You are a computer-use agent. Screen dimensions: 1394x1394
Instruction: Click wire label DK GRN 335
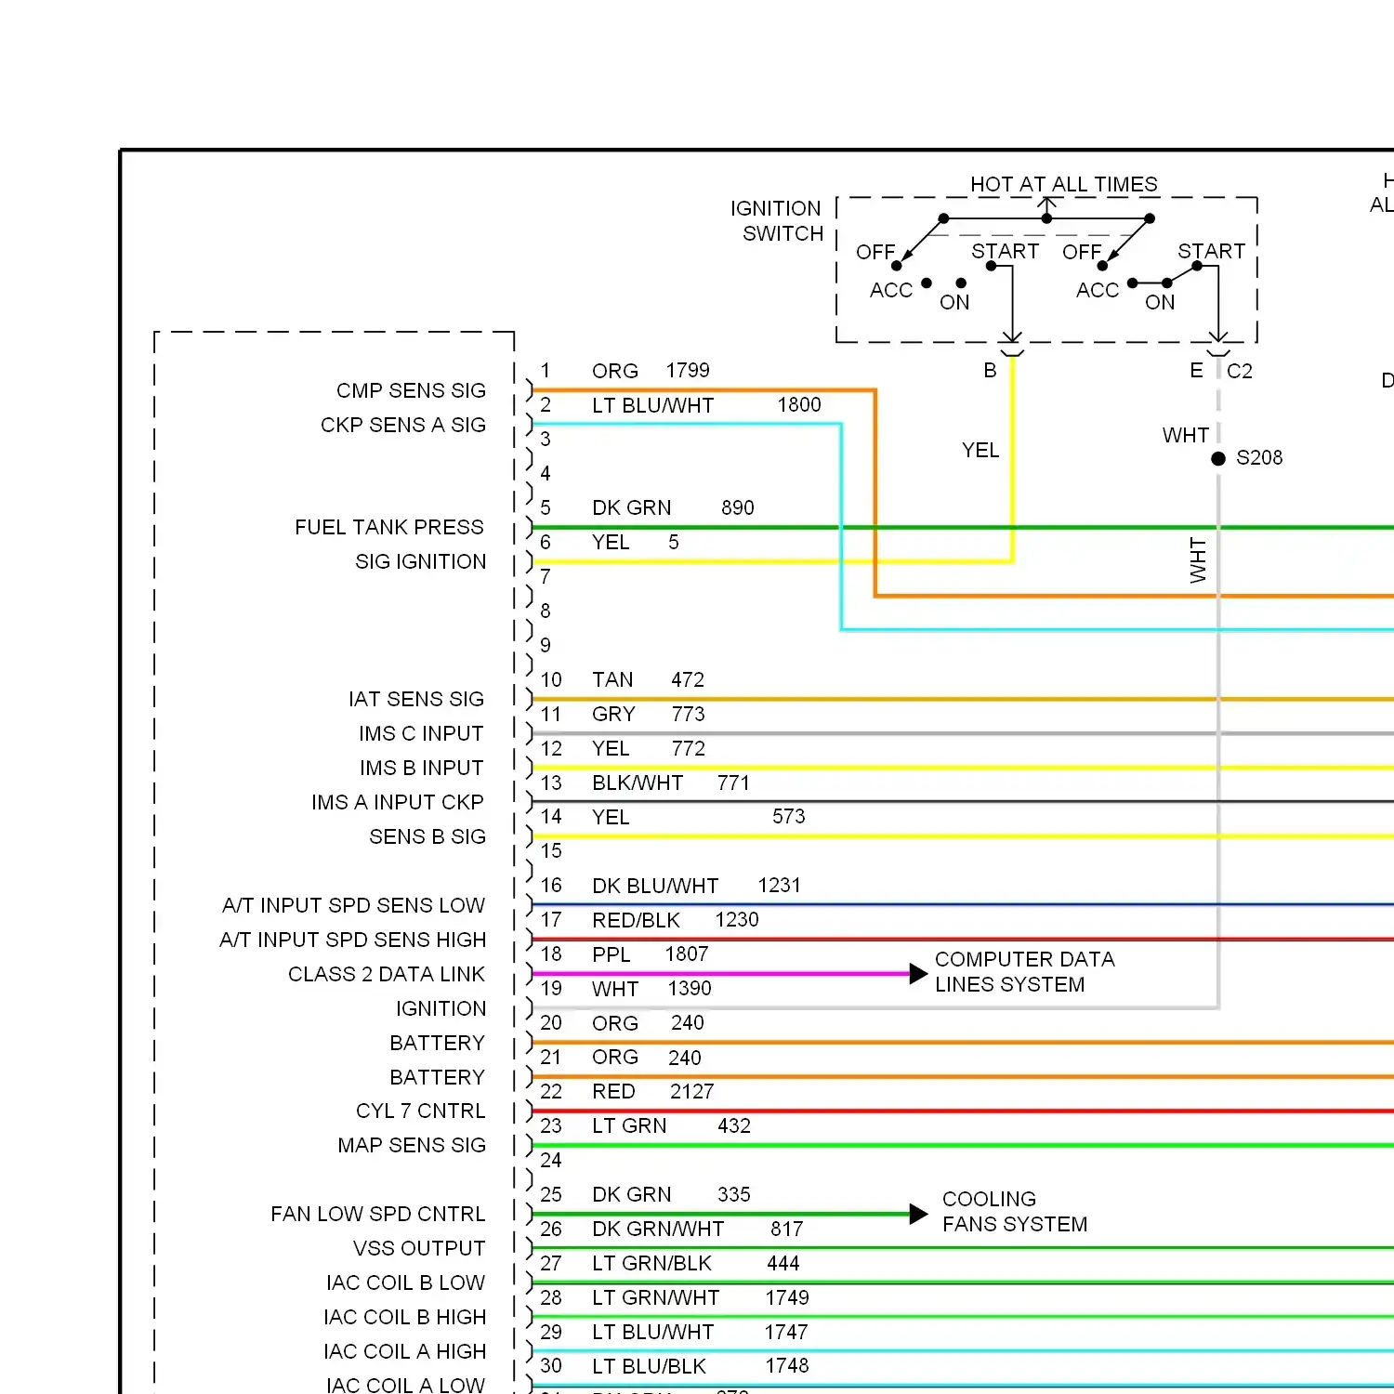pyautogui.click(x=671, y=1194)
